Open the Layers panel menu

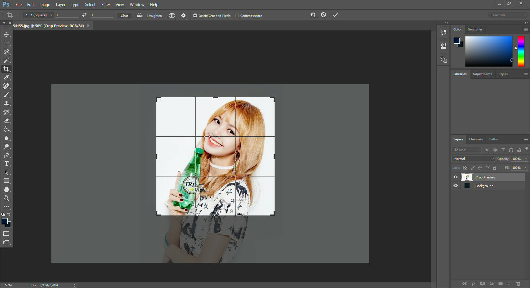coord(526,139)
